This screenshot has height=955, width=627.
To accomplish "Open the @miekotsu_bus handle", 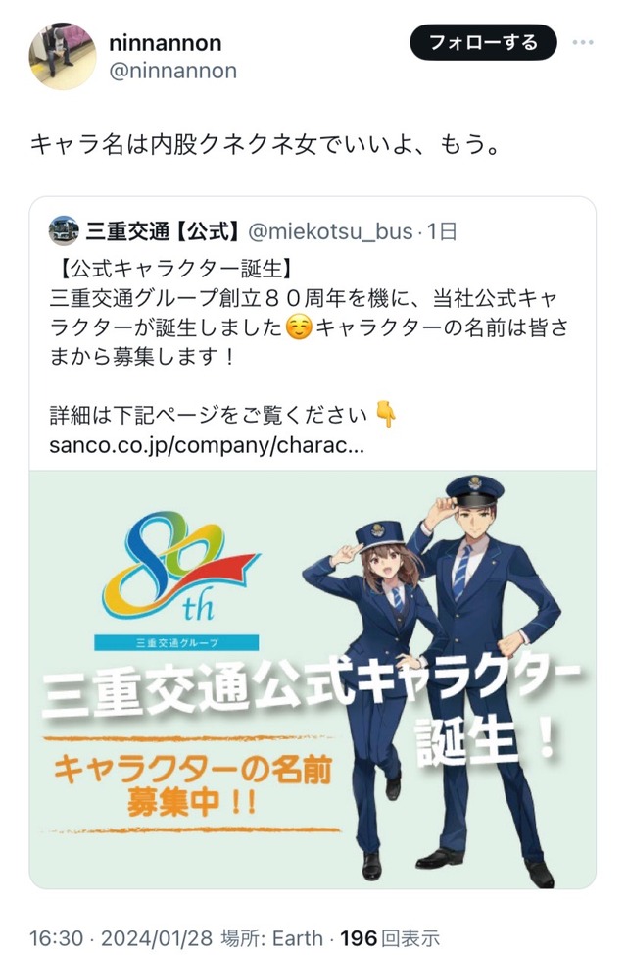I will click(x=330, y=232).
